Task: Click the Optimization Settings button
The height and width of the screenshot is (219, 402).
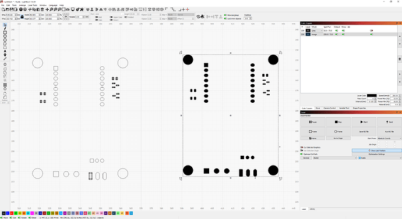Action: (x=376, y=154)
